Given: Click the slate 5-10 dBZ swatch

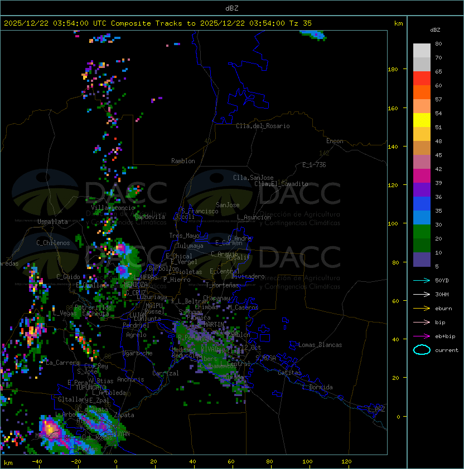Looking at the screenshot, I should tap(422, 260).
